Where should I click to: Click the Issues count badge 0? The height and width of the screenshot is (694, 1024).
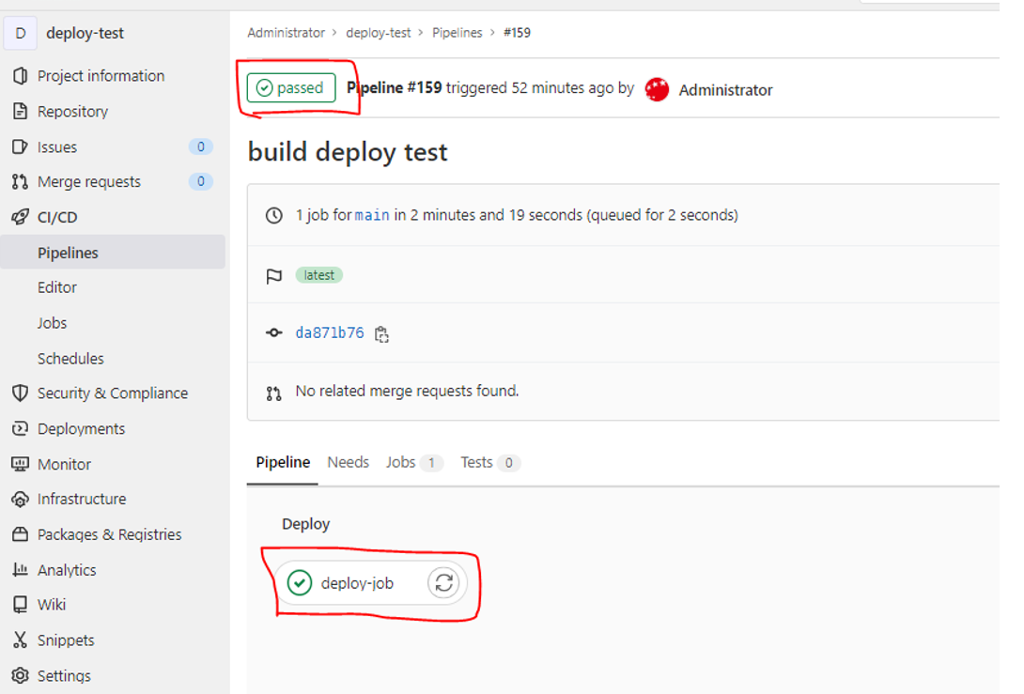coord(200,147)
